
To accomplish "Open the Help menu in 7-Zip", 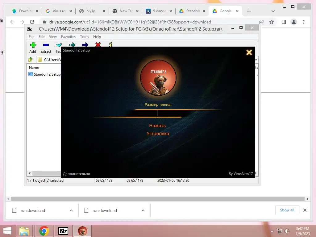I will [x=97, y=37].
